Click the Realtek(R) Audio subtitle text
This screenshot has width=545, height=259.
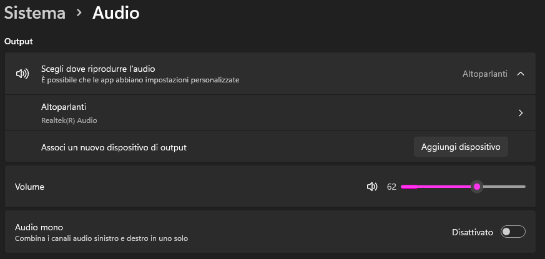click(69, 120)
